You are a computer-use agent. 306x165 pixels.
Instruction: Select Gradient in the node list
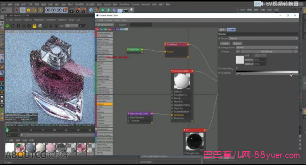coord(105,104)
